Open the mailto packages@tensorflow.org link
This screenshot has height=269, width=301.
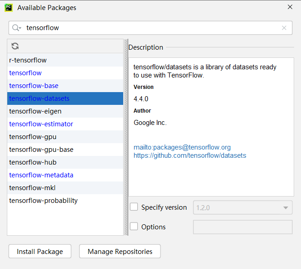[182, 147]
